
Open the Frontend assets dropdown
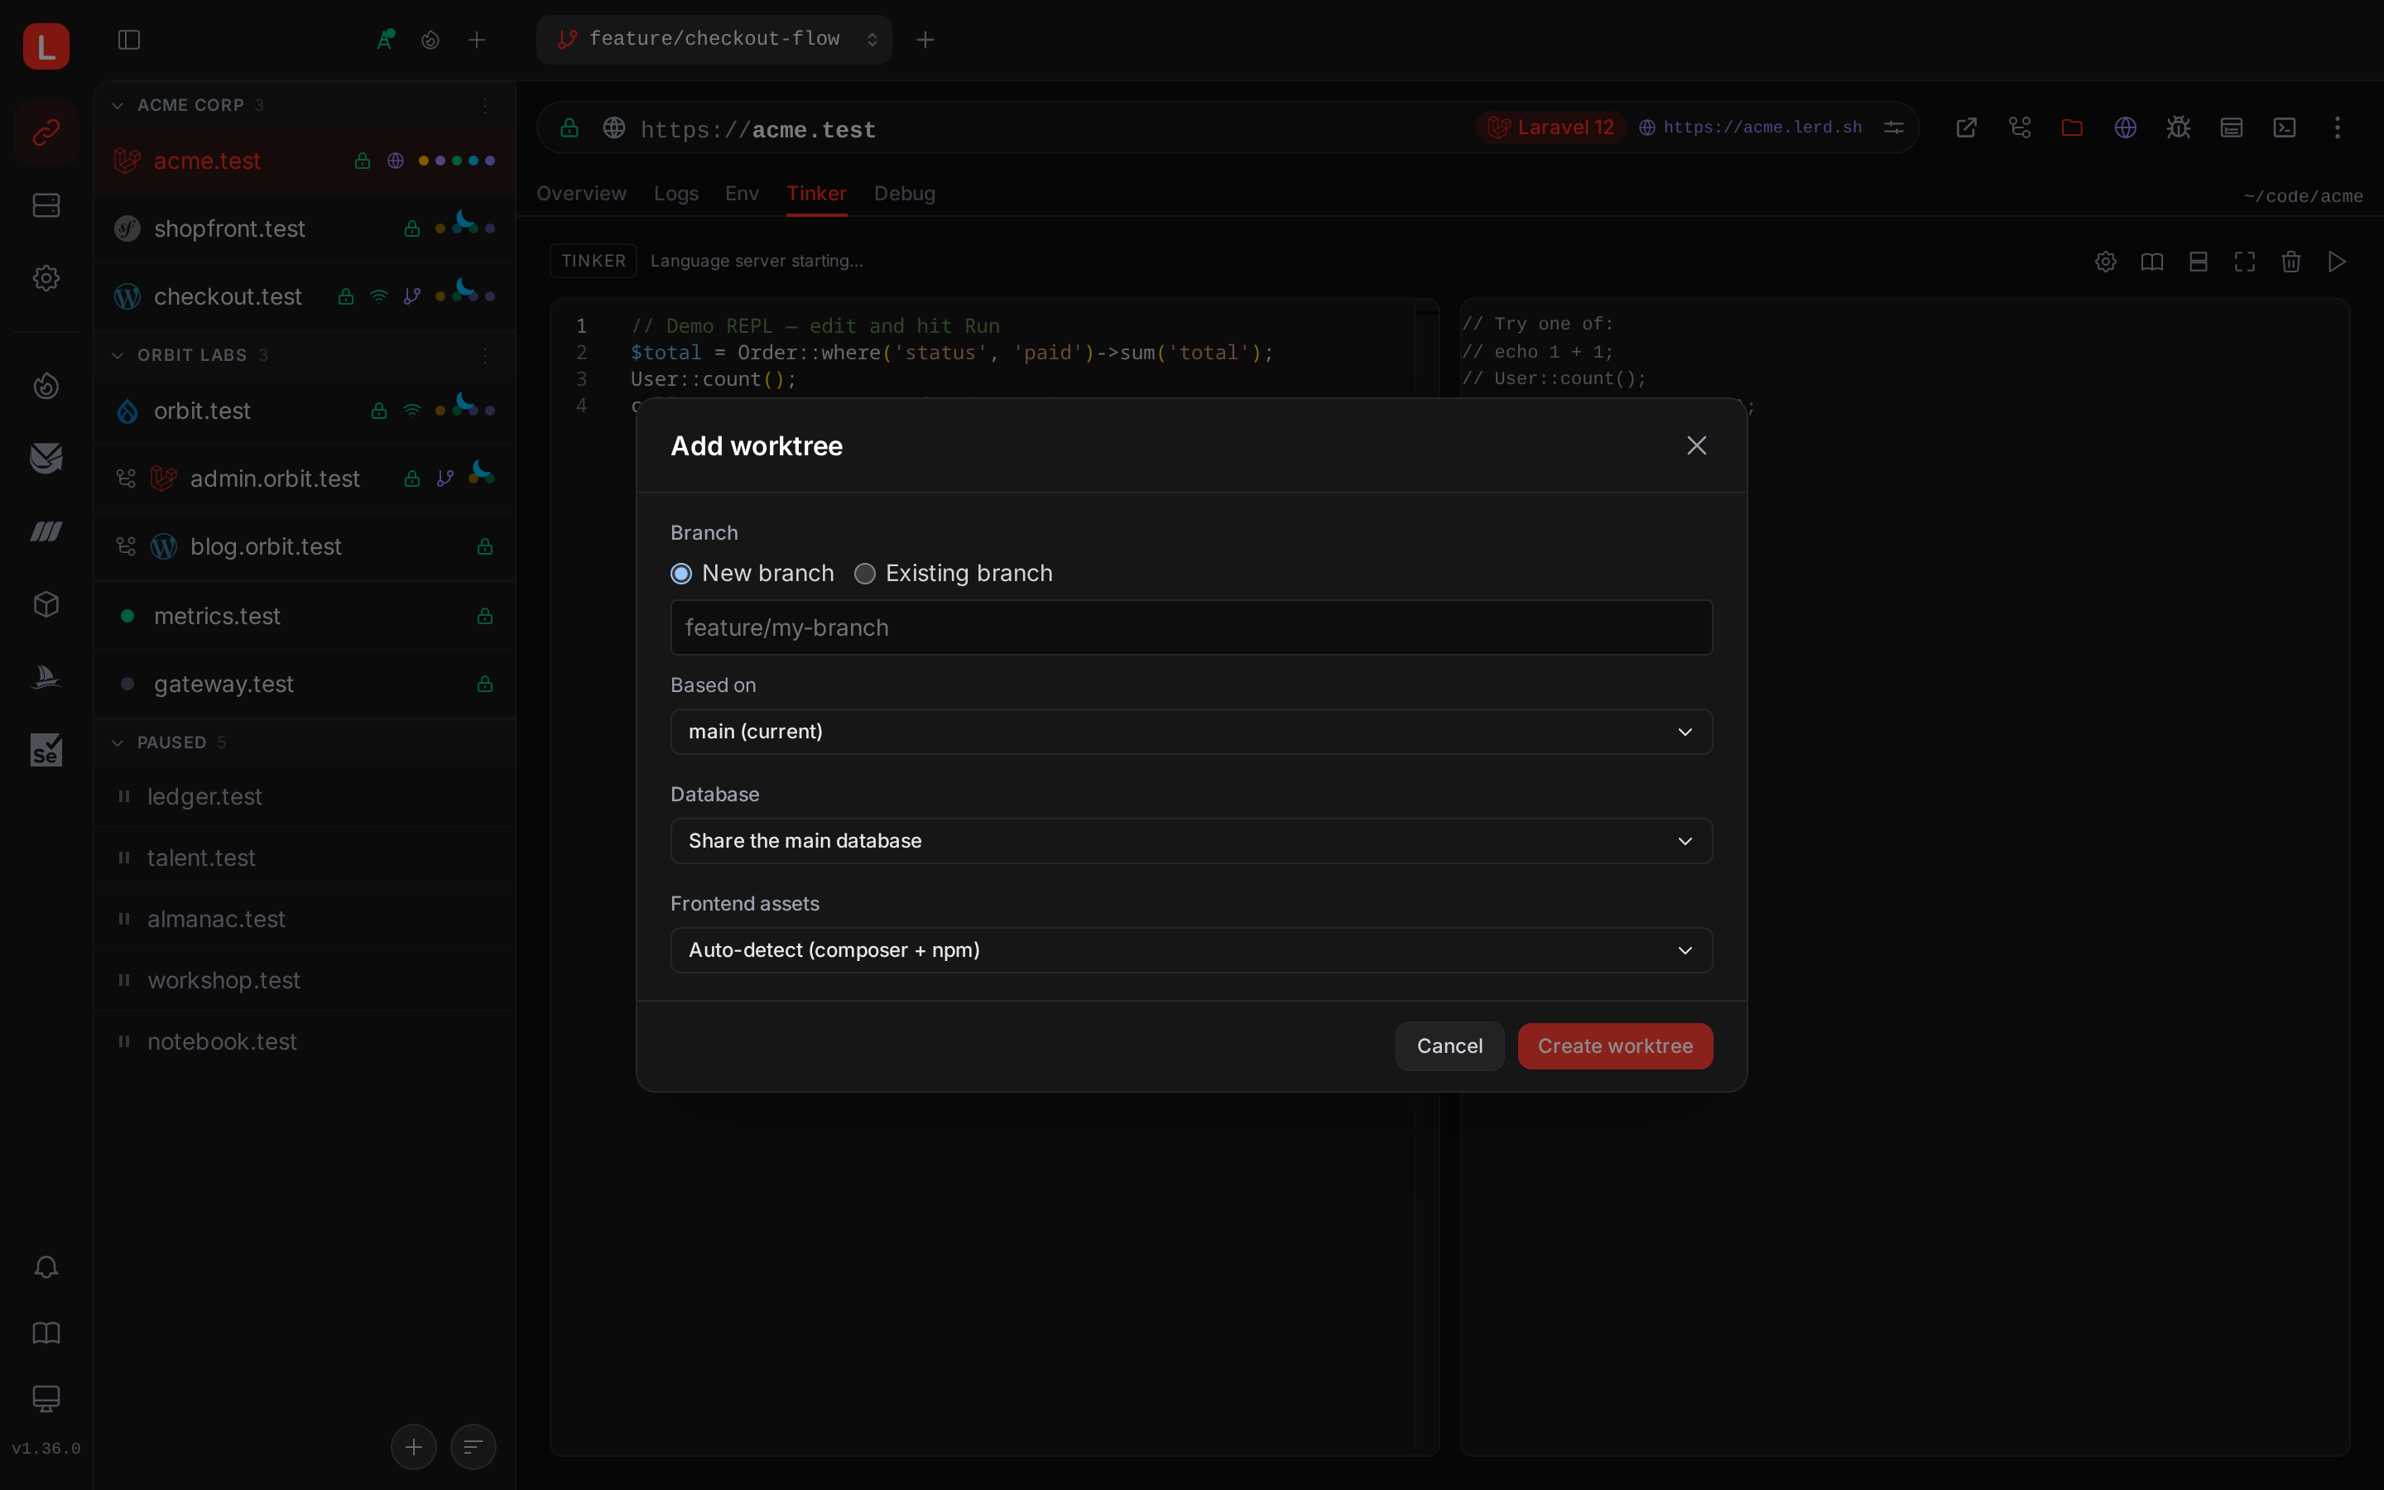click(x=1191, y=950)
